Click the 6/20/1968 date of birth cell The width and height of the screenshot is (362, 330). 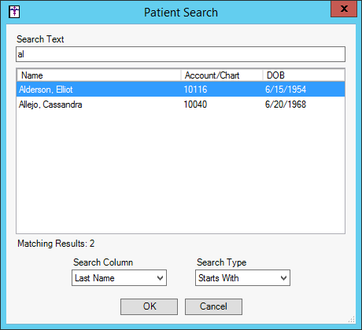point(286,104)
